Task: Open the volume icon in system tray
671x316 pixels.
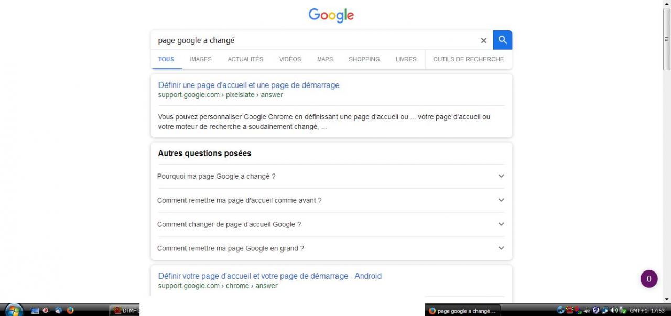Action: pos(613,310)
